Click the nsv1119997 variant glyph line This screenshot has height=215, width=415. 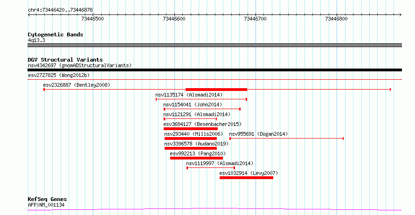(211, 168)
